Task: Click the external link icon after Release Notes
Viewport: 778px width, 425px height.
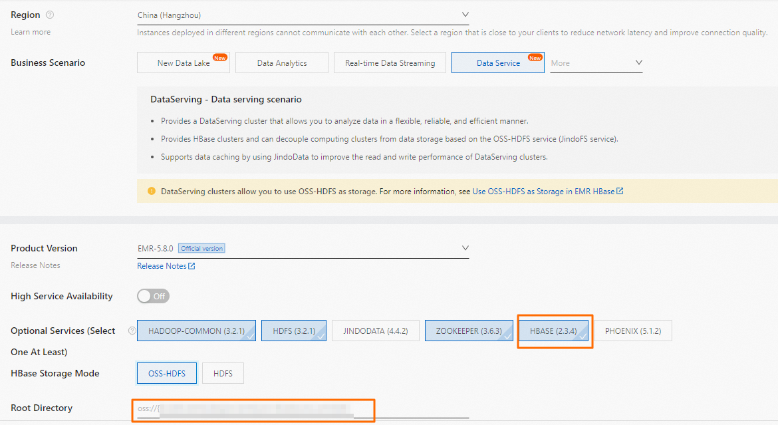Action: coord(191,265)
